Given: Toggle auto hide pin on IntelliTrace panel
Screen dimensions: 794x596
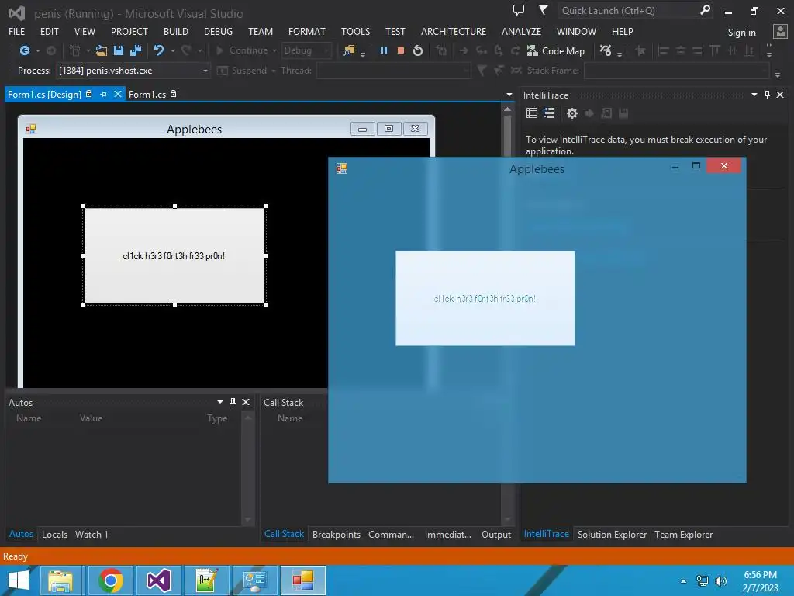Looking at the screenshot, I should click(767, 95).
